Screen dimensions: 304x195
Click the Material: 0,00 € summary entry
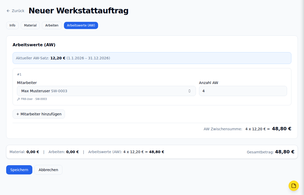point(24,152)
